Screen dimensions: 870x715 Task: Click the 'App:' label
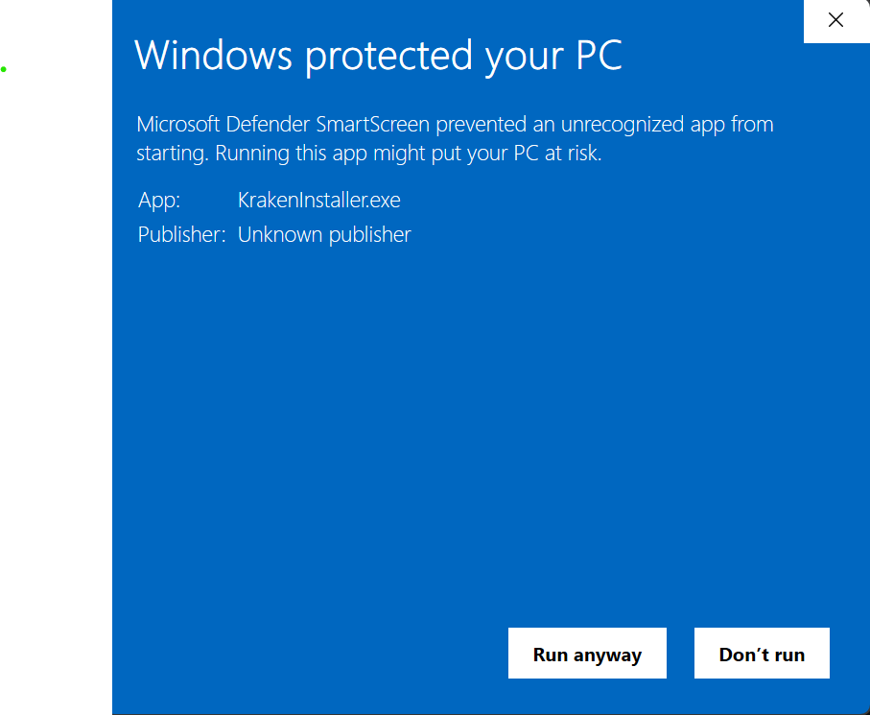click(159, 200)
